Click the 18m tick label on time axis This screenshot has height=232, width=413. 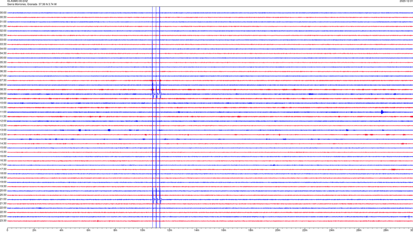[x=250, y=230]
